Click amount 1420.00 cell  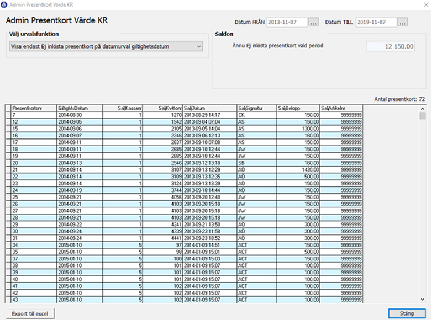(x=298, y=170)
